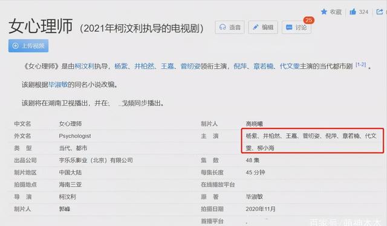Click the 拍摄日期 value 2020年11月
Viewport: 387px width, 226px height.
(261, 209)
